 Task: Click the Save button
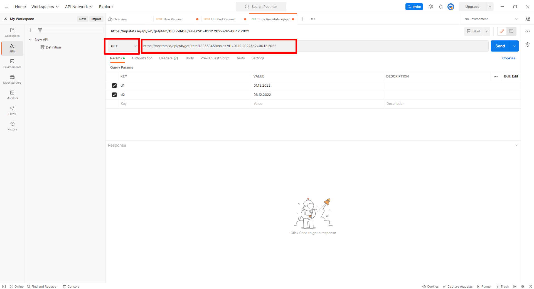[474, 31]
